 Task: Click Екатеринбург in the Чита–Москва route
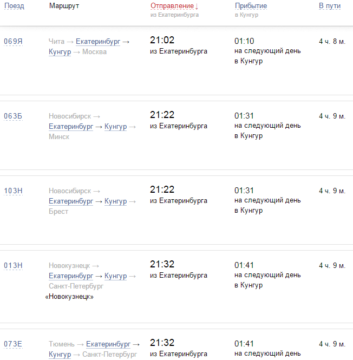click(98, 42)
